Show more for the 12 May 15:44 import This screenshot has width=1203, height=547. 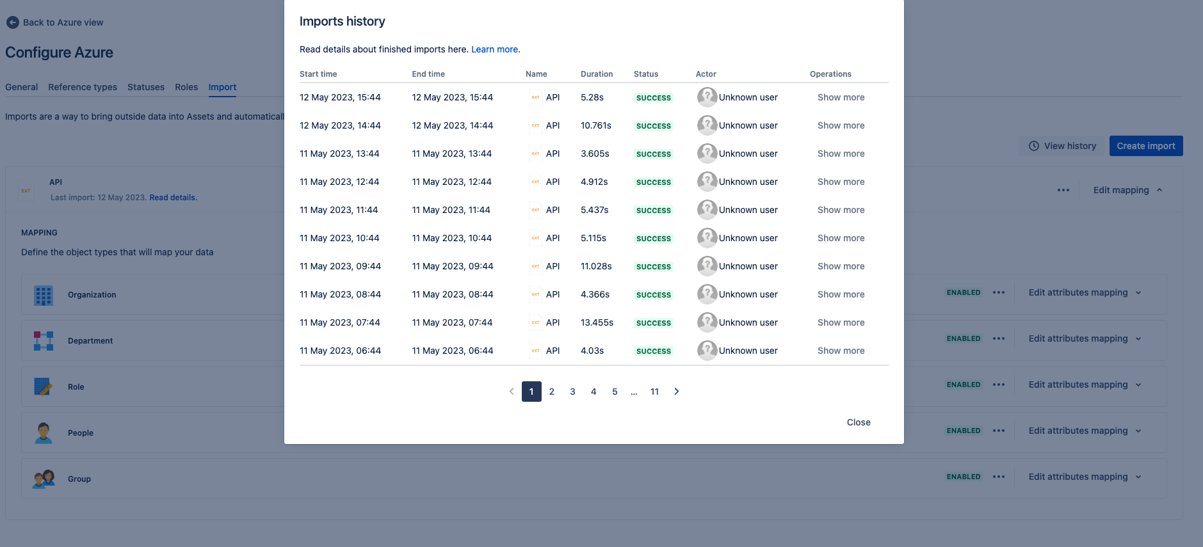point(841,97)
